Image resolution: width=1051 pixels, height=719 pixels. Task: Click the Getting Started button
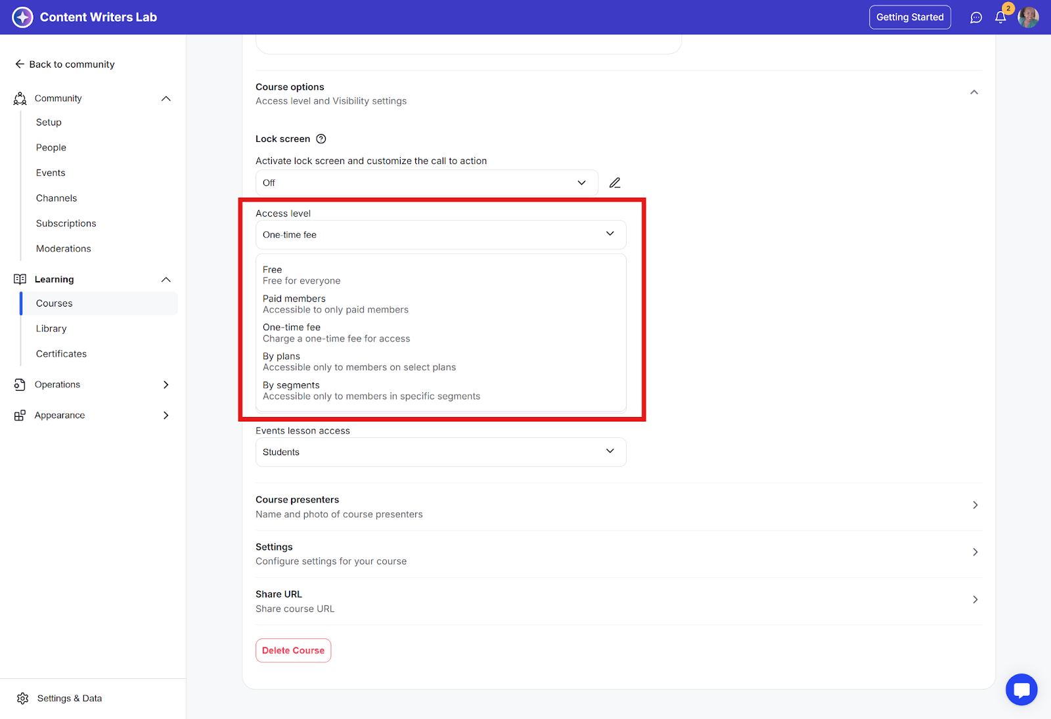pyautogui.click(x=910, y=17)
